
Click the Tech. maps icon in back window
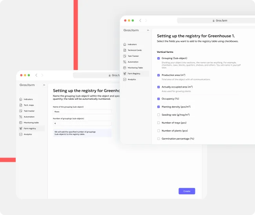pyautogui.click(x=20, y=105)
